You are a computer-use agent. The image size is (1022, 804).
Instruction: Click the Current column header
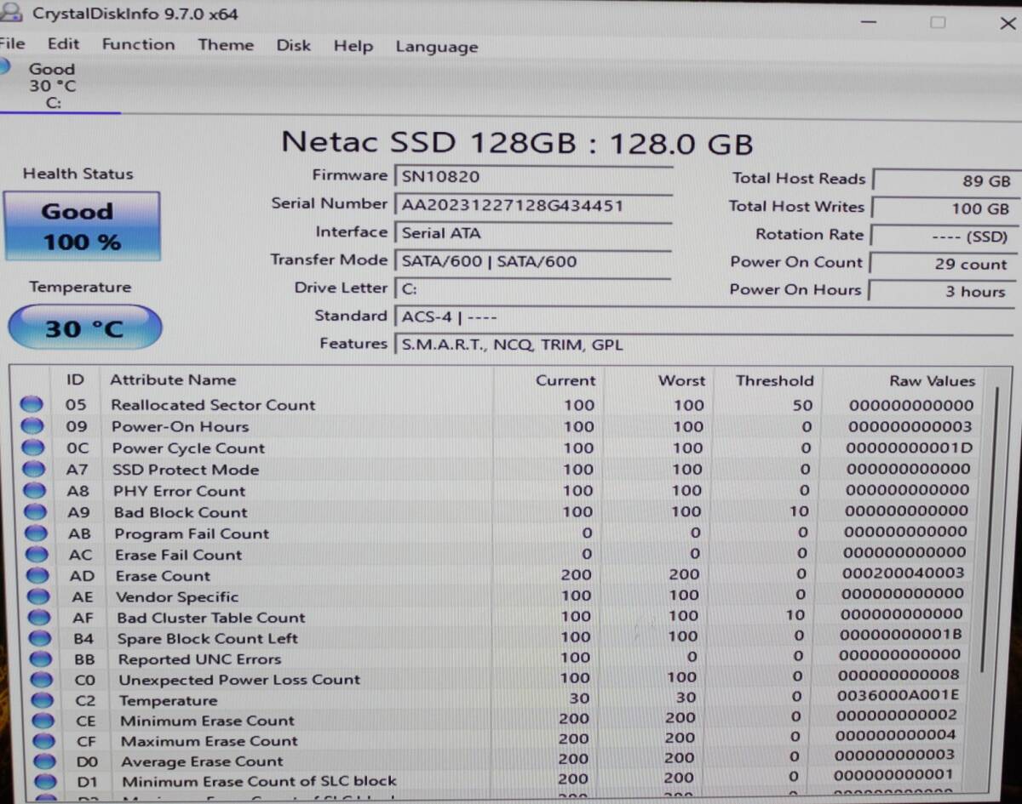tap(566, 380)
